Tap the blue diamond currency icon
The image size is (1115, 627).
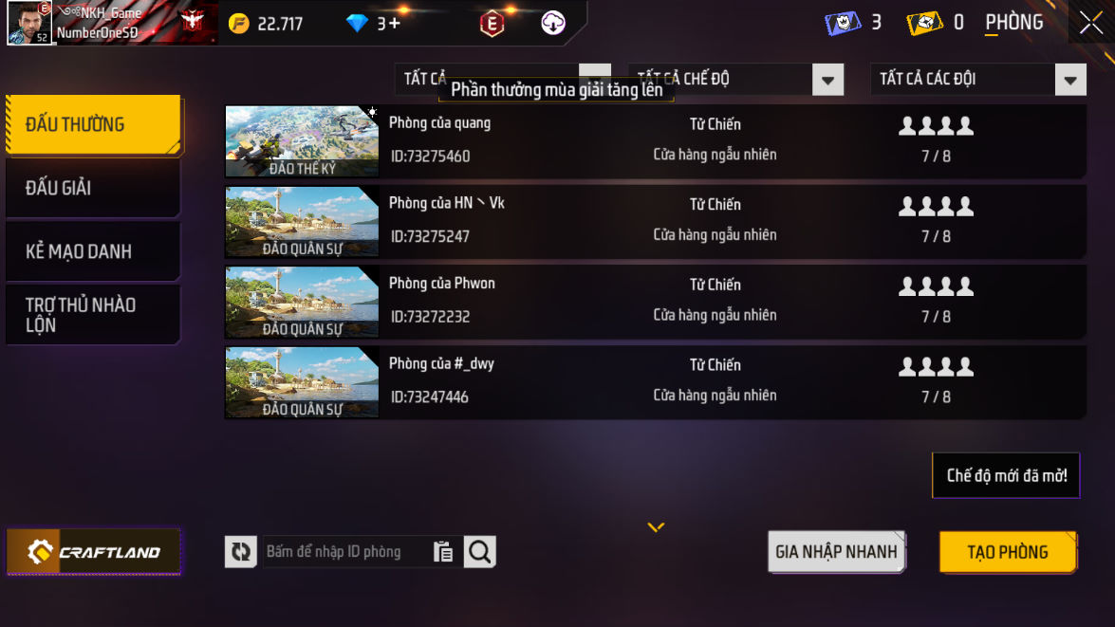click(356, 24)
